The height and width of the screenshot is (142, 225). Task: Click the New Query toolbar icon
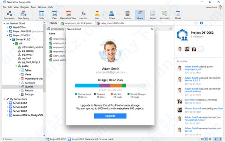tap(23, 15)
